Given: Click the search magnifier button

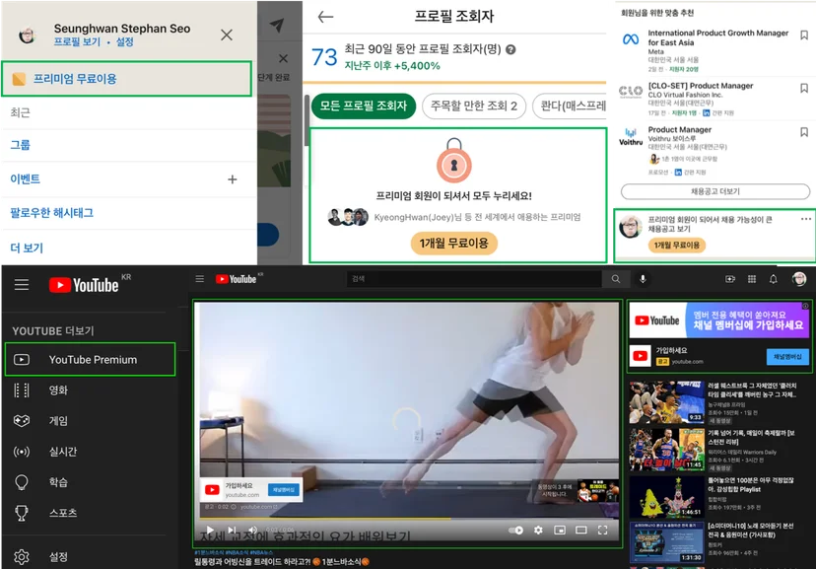Looking at the screenshot, I should pos(616,279).
